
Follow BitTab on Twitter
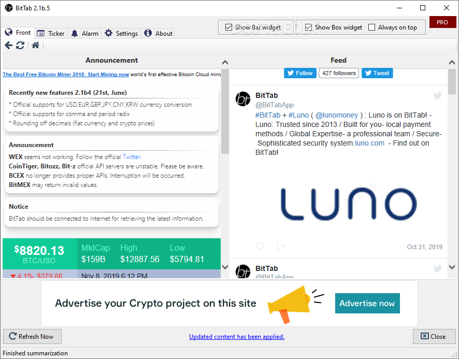coord(300,73)
